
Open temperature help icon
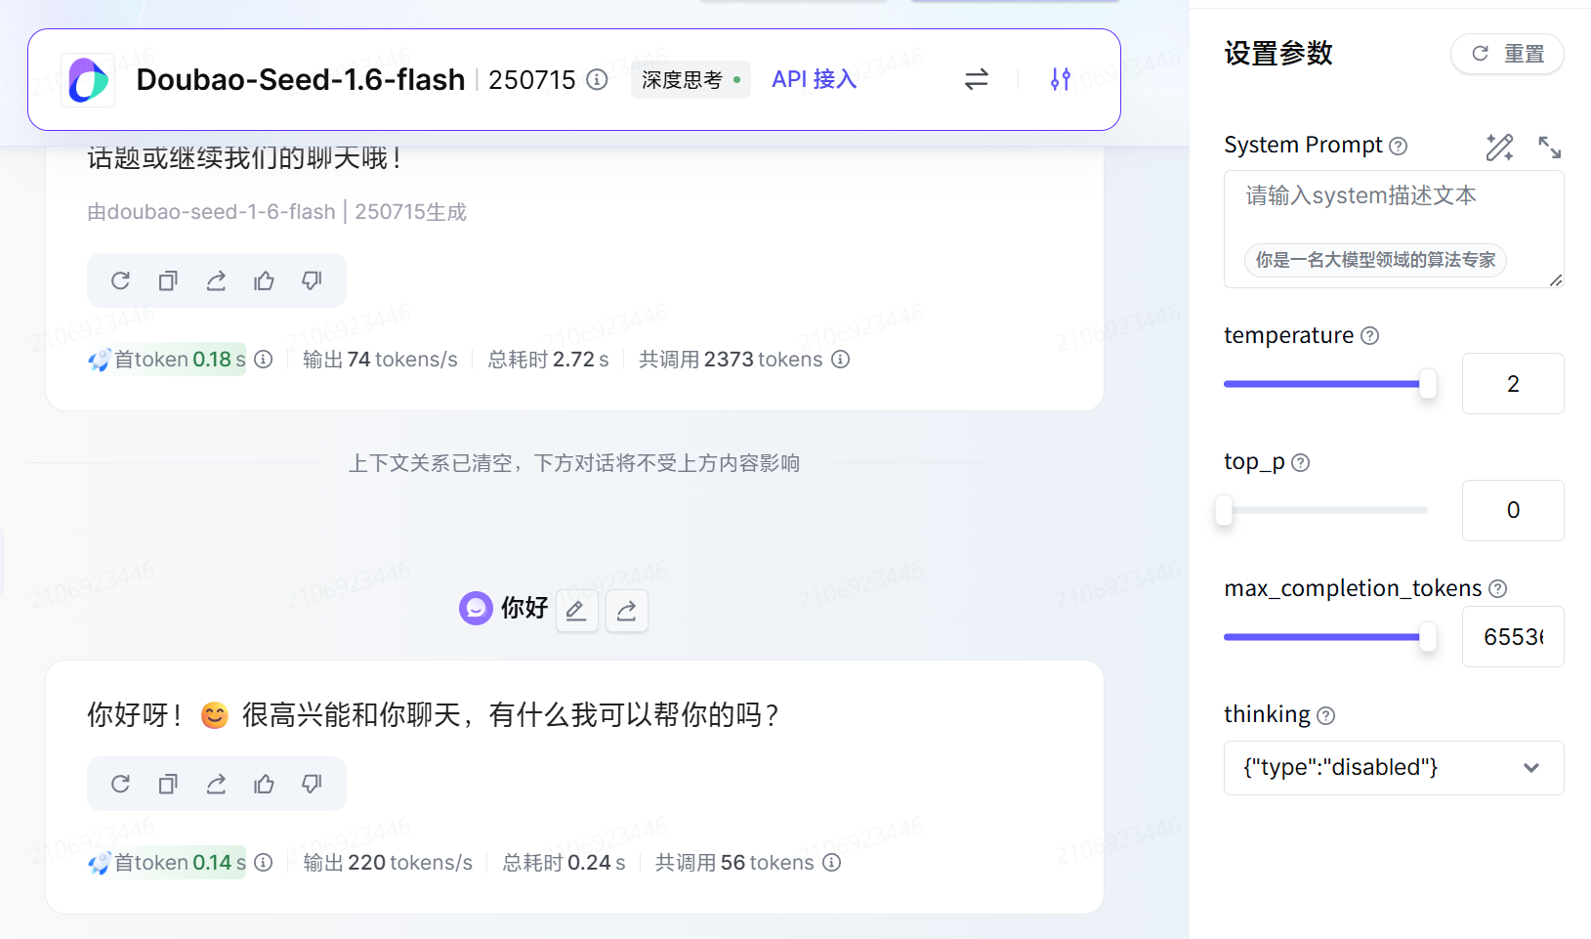click(1370, 336)
